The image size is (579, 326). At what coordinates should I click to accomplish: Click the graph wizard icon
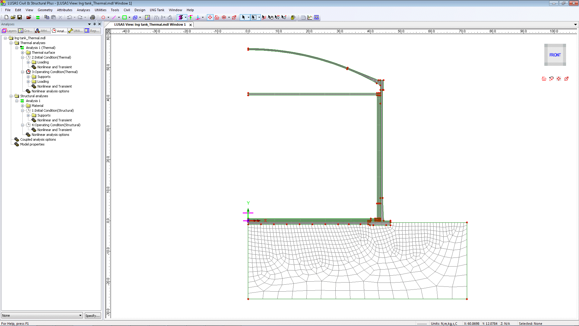tap(310, 17)
